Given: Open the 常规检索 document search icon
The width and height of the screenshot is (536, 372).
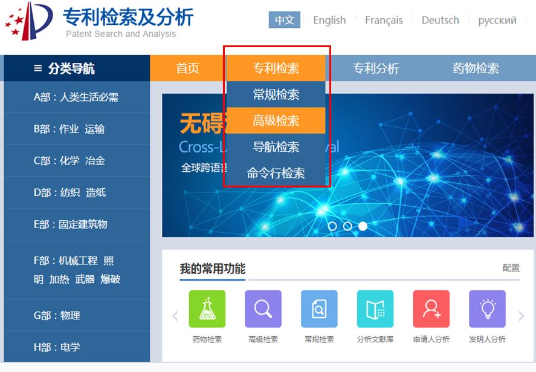Looking at the screenshot, I should (x=319, y=308).
